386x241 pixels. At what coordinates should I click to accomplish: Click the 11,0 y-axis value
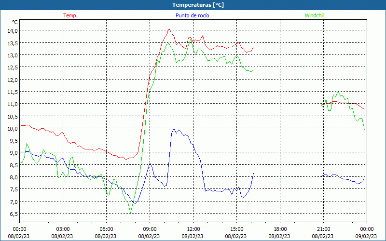(x=13, y=104)
